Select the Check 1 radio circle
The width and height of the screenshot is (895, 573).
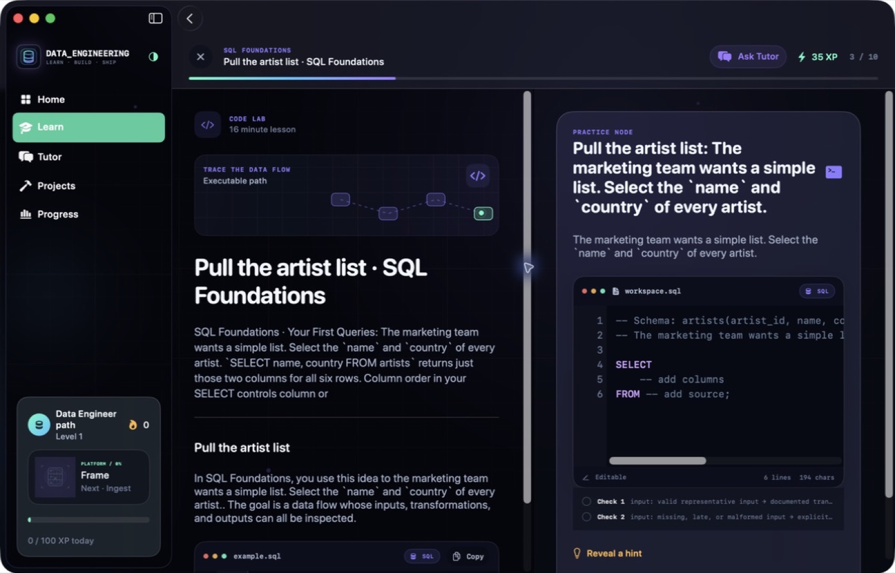click(x=586, y=501)
